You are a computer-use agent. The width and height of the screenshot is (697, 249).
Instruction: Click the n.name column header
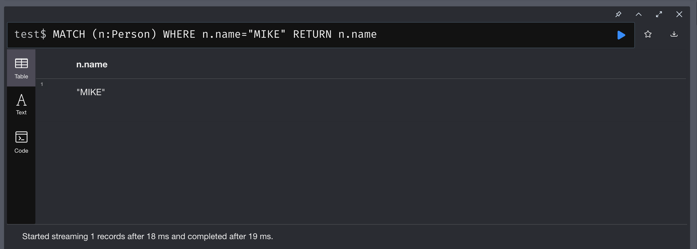pos(92,64)
